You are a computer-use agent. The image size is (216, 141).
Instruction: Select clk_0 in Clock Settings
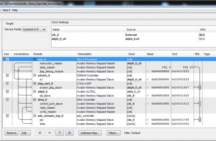click(55, 35)
